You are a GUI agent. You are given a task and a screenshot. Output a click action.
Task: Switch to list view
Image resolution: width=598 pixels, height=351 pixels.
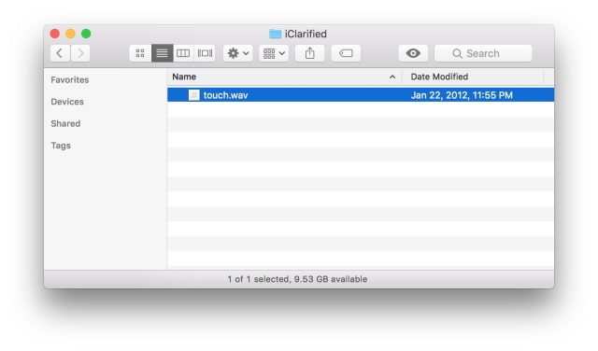click(x=162, y=53)
